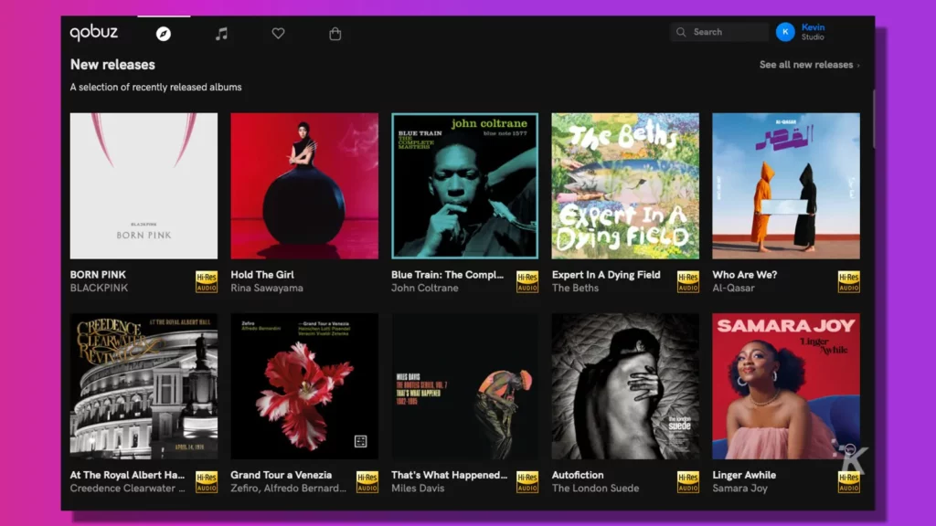Click the Hi-Res Audio badge on BORN PINK

[206, 281]
